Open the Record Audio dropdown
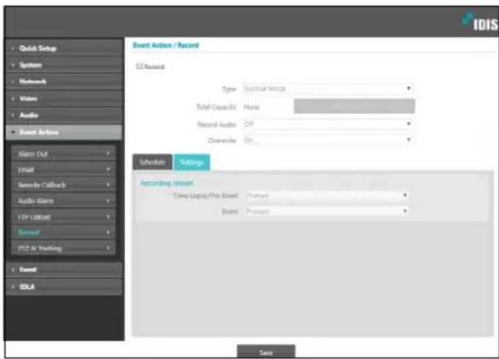Viewport: 499px width, 359px height. 328,124
